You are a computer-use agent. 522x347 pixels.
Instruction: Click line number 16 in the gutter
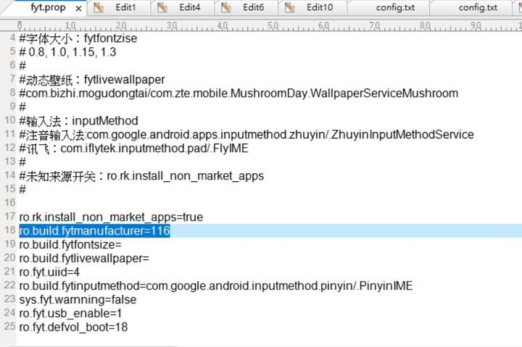pyautogui.click(x=9, y=203)
